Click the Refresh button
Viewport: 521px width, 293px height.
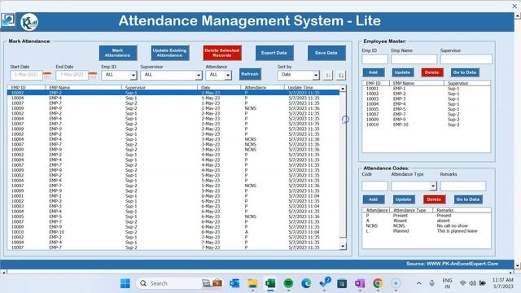pos(250,74)
